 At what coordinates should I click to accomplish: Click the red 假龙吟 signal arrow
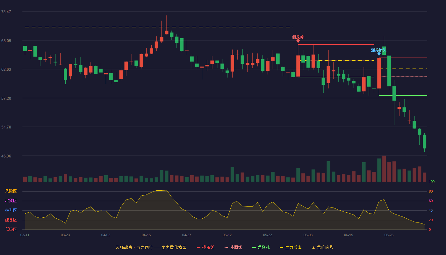(x=298, y=41)
